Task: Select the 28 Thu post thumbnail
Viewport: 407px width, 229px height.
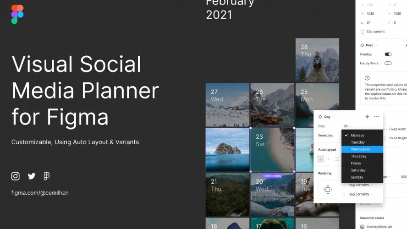Action: (317, 60)
